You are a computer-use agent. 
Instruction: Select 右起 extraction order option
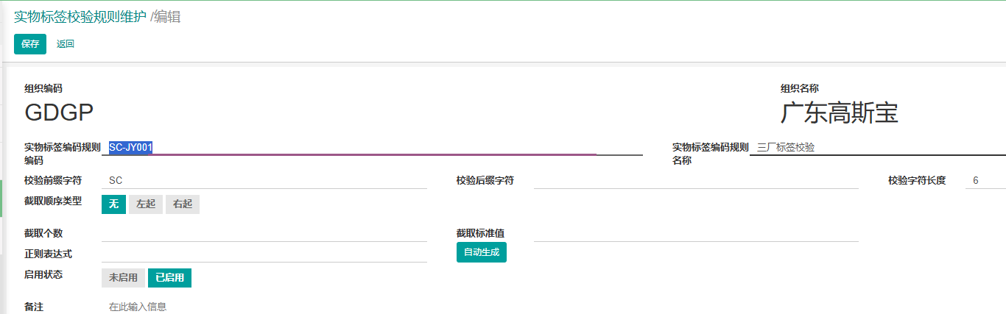[183, 204]
